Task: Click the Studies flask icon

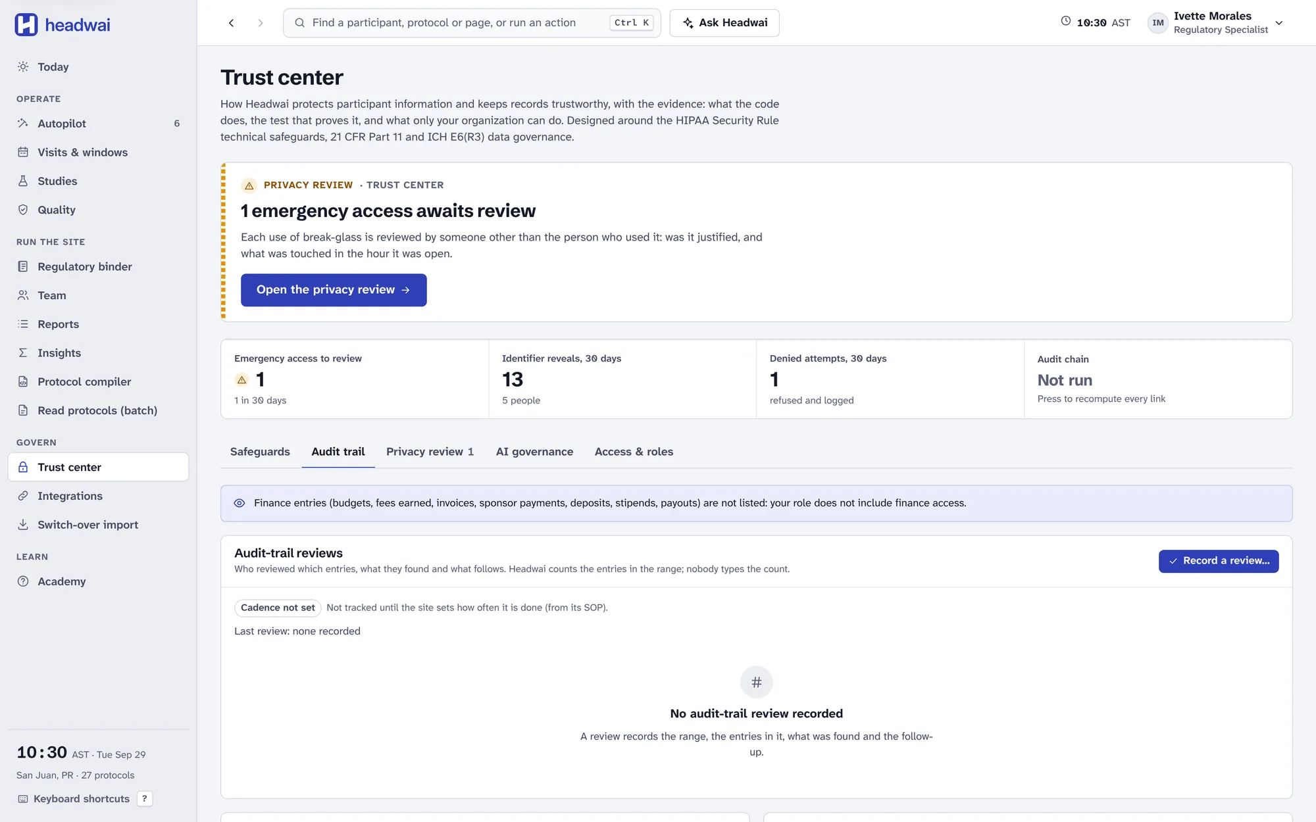Action: click(x=23, y=181)
